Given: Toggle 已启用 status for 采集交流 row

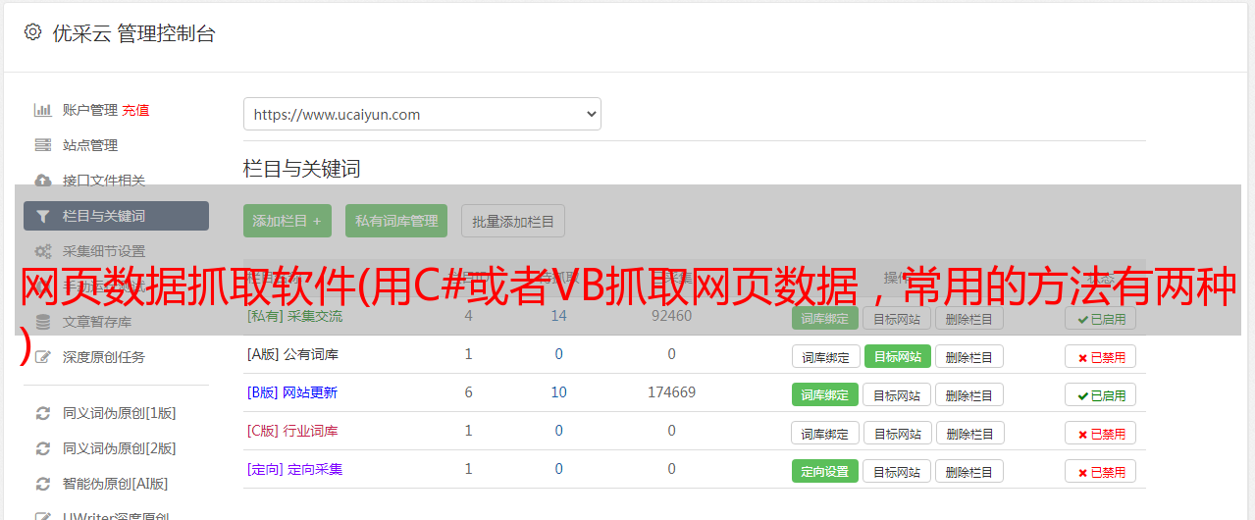Looking at the screenshot, I should [1100, 318].
